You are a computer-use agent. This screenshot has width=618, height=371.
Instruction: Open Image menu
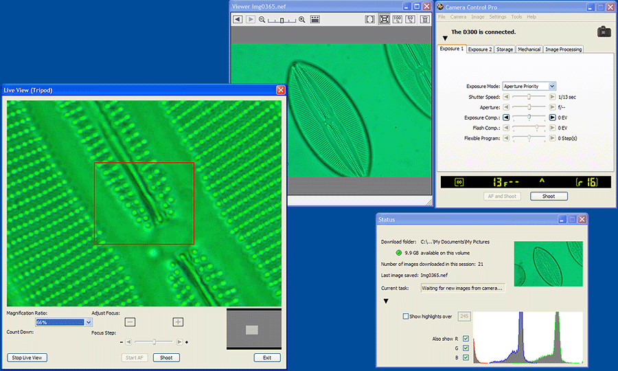pyautogui.click(x=478, y=17)
